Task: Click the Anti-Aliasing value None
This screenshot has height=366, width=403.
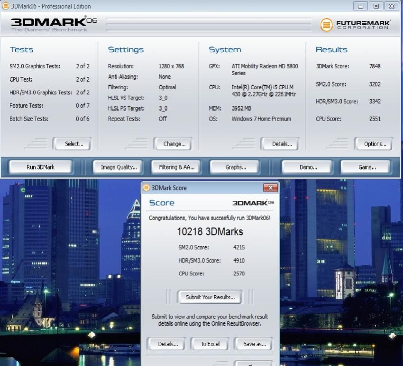Action: pos(165,77)
